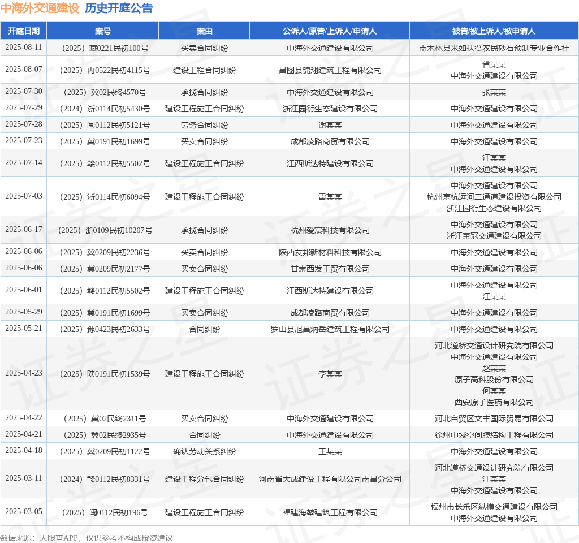
Task: Click case number 陕0191民初1539号
Action: [105, 374]
